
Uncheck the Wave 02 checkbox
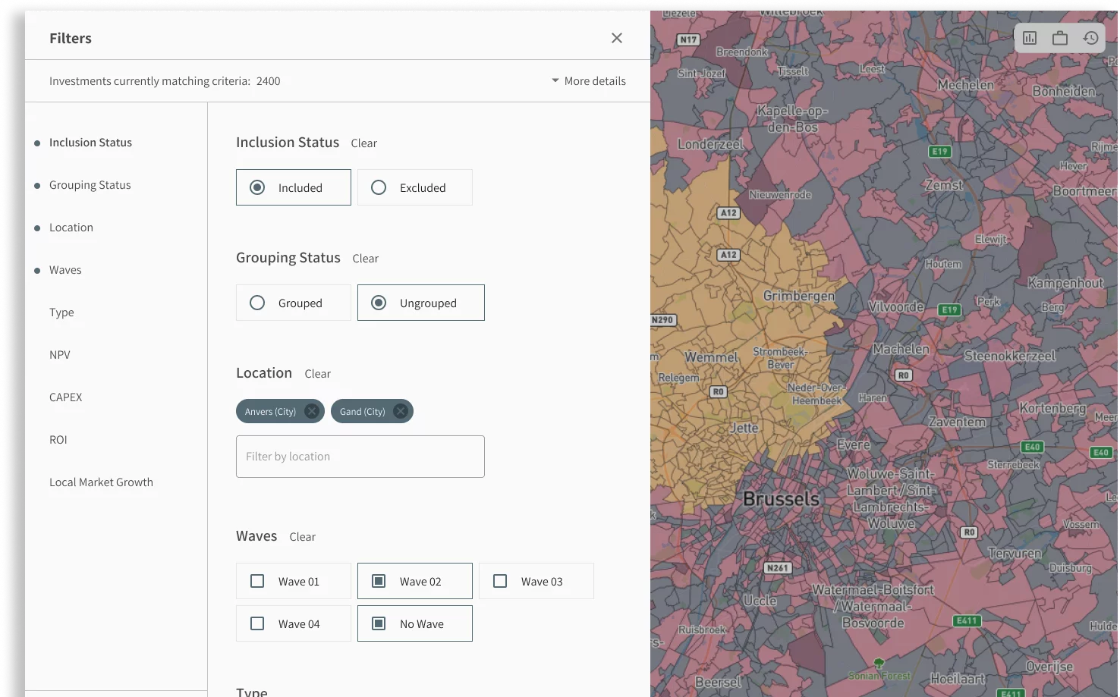(379, 581)
